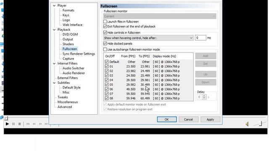Mute audio with the speaker icon
269x151 pixels.
(247, 124)
